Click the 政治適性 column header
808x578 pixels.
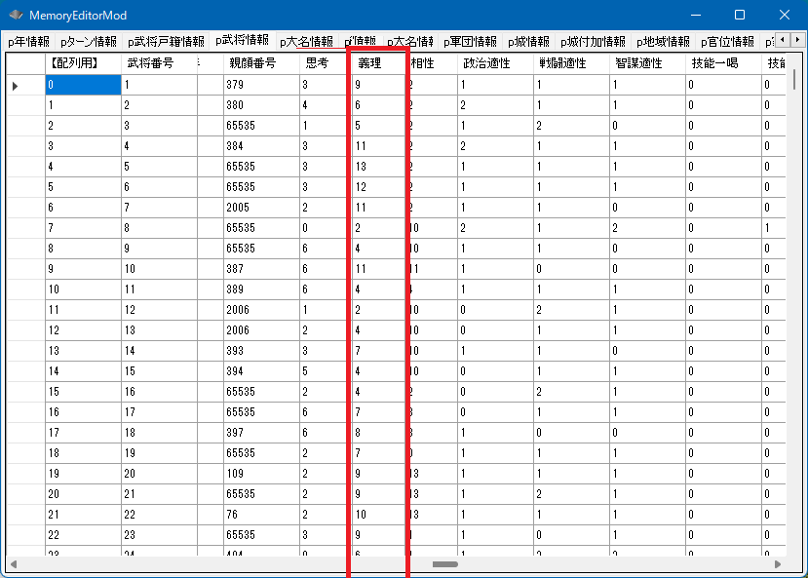pyautogui.click(x=485, y=62)
